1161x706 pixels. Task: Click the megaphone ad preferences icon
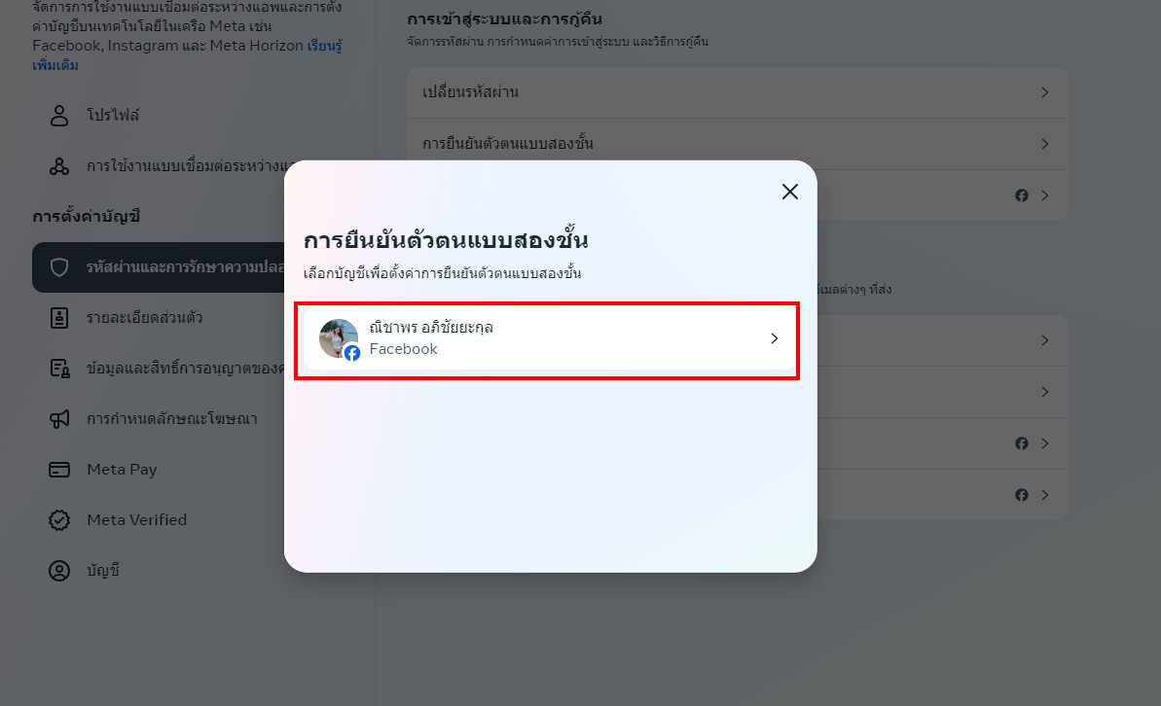tap(59, 419)
